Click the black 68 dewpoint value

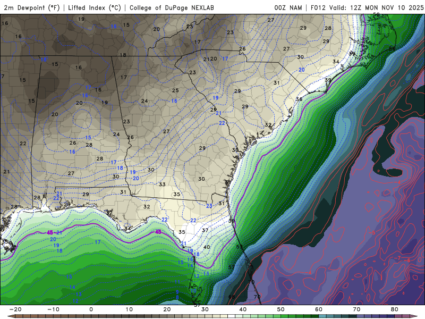coord(232,297)
